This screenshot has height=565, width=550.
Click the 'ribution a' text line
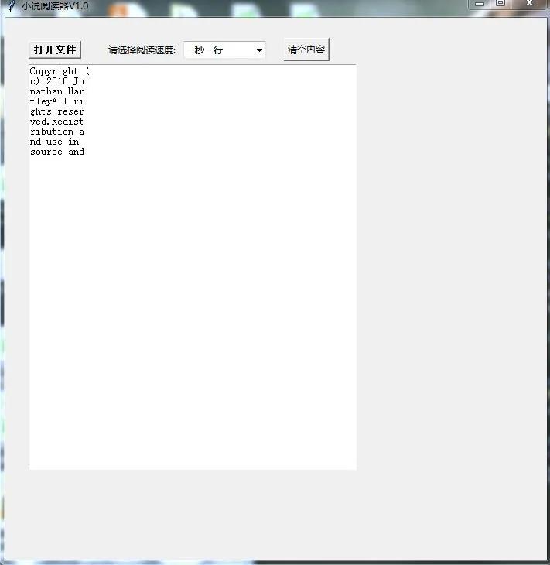pos(56,132)
